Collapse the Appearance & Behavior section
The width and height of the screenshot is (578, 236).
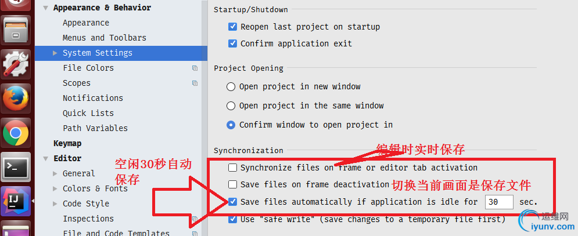pos(45,8)
